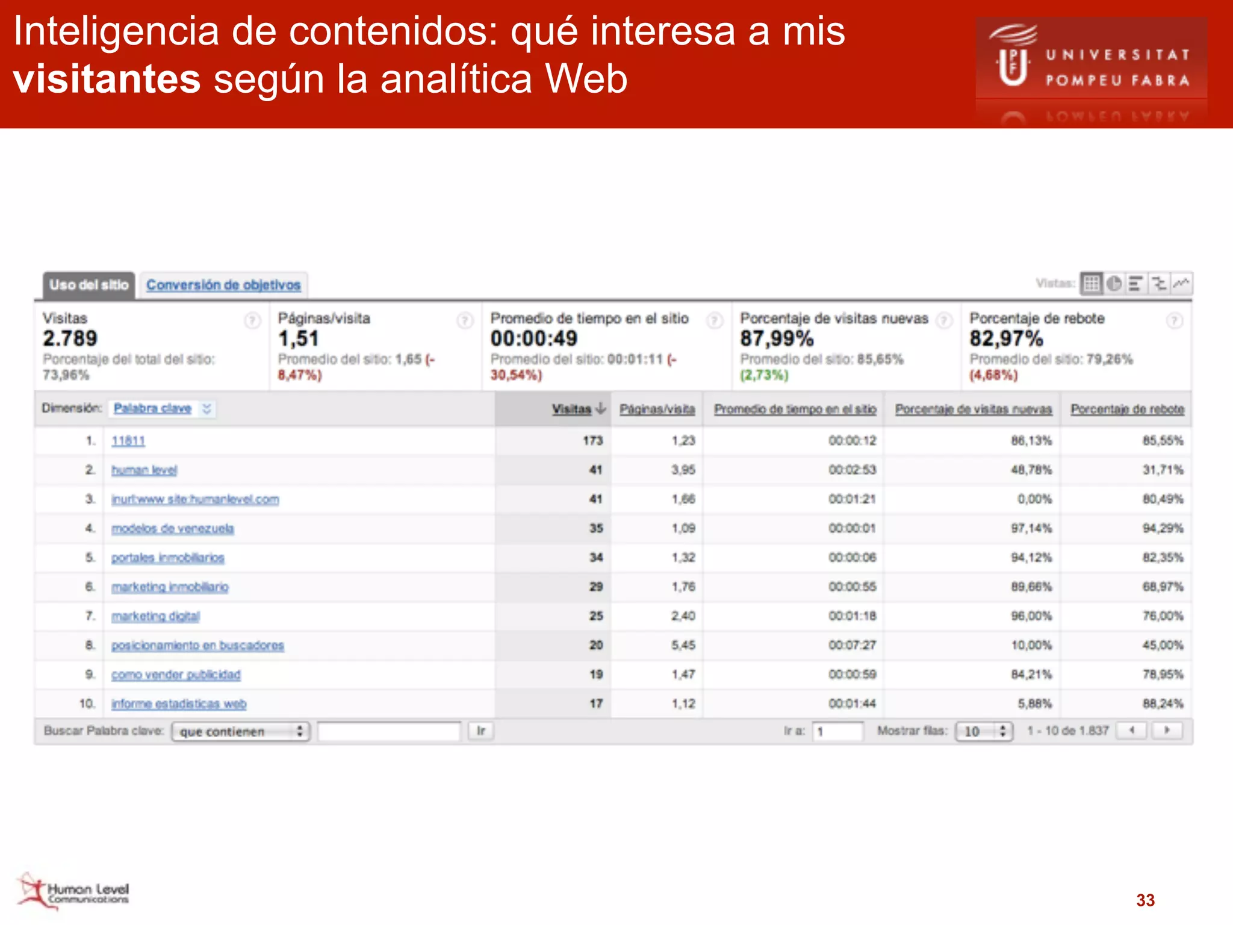
Task: Open help icon for Promedio de tiempo
Action: (x=715, y=320)
